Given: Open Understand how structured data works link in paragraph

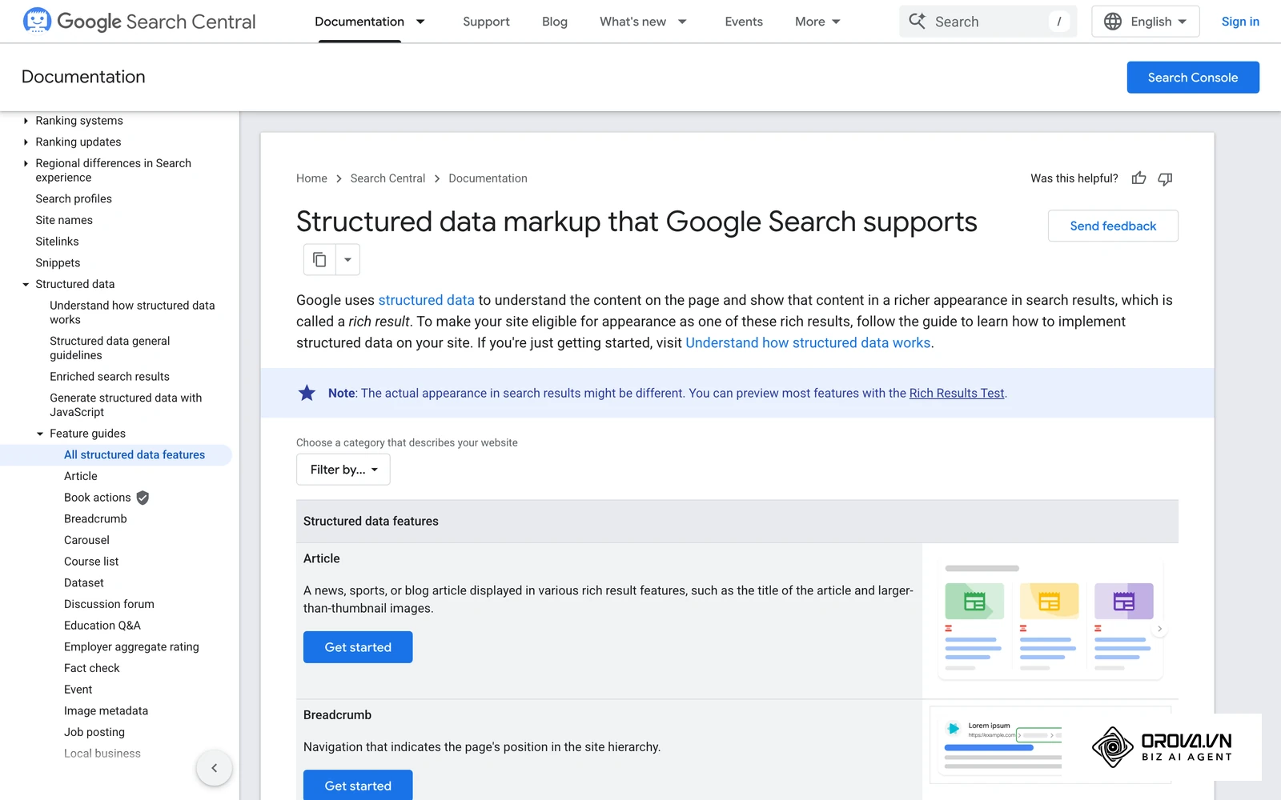Looking at the screenshot, I should 808,342.
